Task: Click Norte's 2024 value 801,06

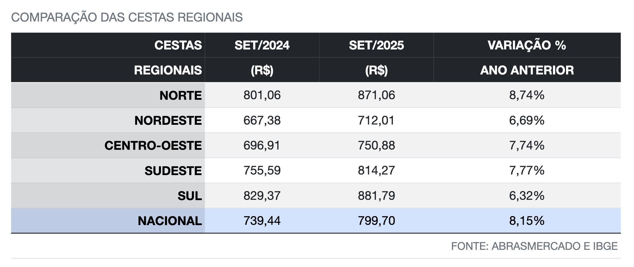Action: (x=262, y=95)
